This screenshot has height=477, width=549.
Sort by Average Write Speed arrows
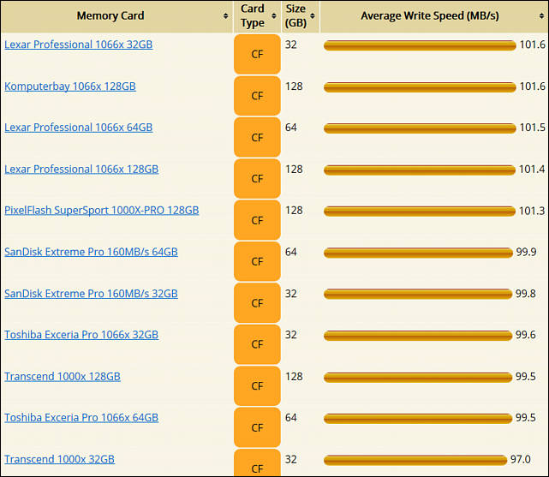[541, 15]
